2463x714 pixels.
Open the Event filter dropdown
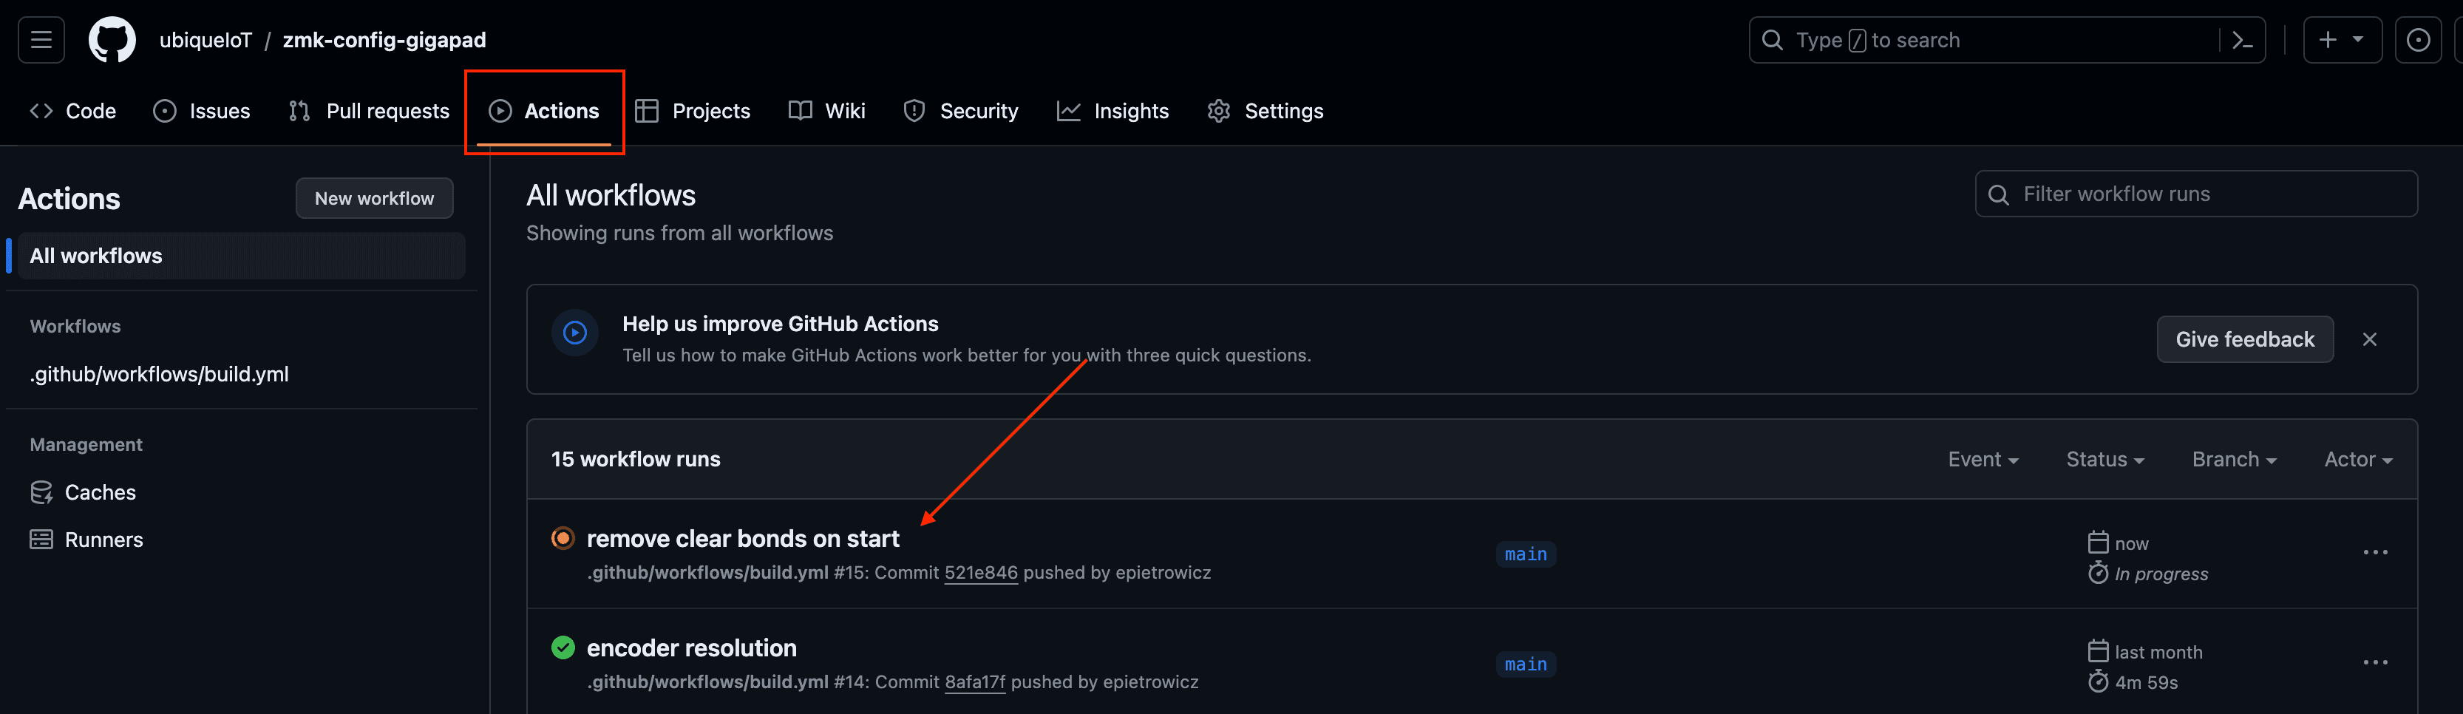(1983, 459)
